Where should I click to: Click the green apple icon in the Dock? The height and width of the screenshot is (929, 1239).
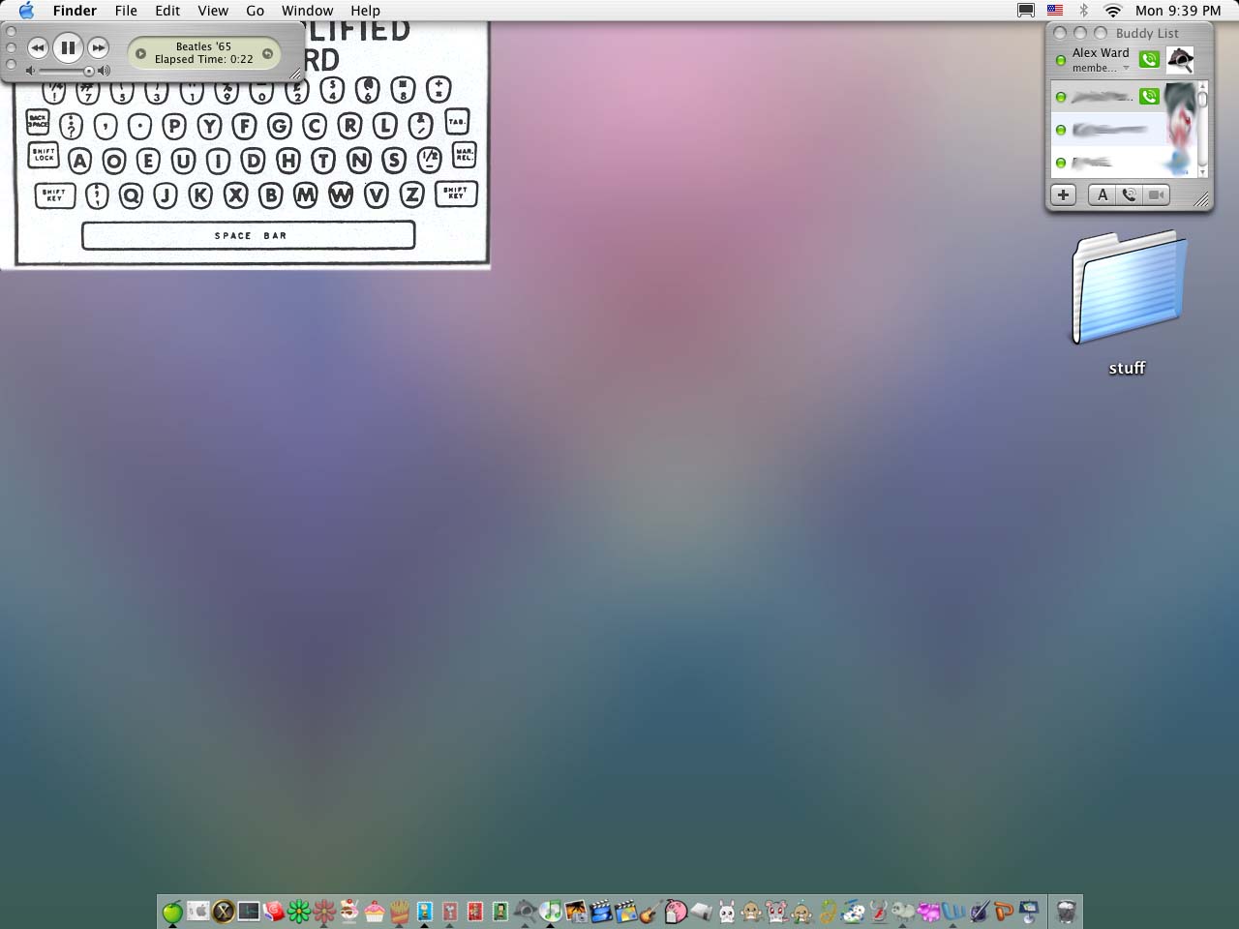pyautogui.click(x=172, y=912)
